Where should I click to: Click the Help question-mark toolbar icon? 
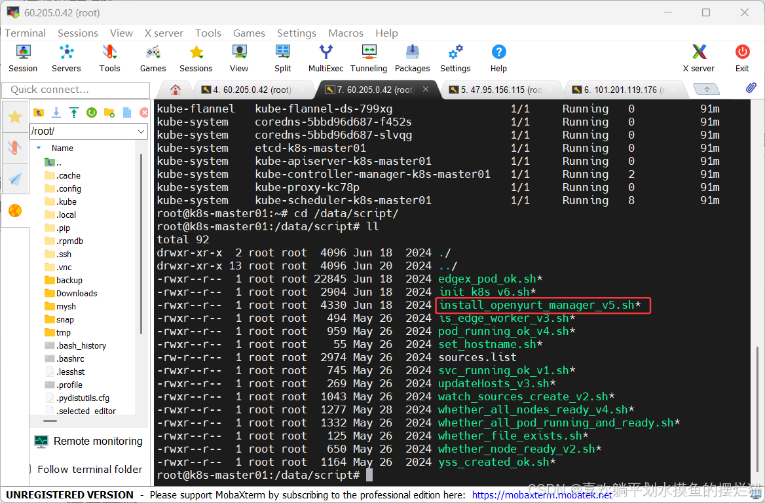(498, 58)
